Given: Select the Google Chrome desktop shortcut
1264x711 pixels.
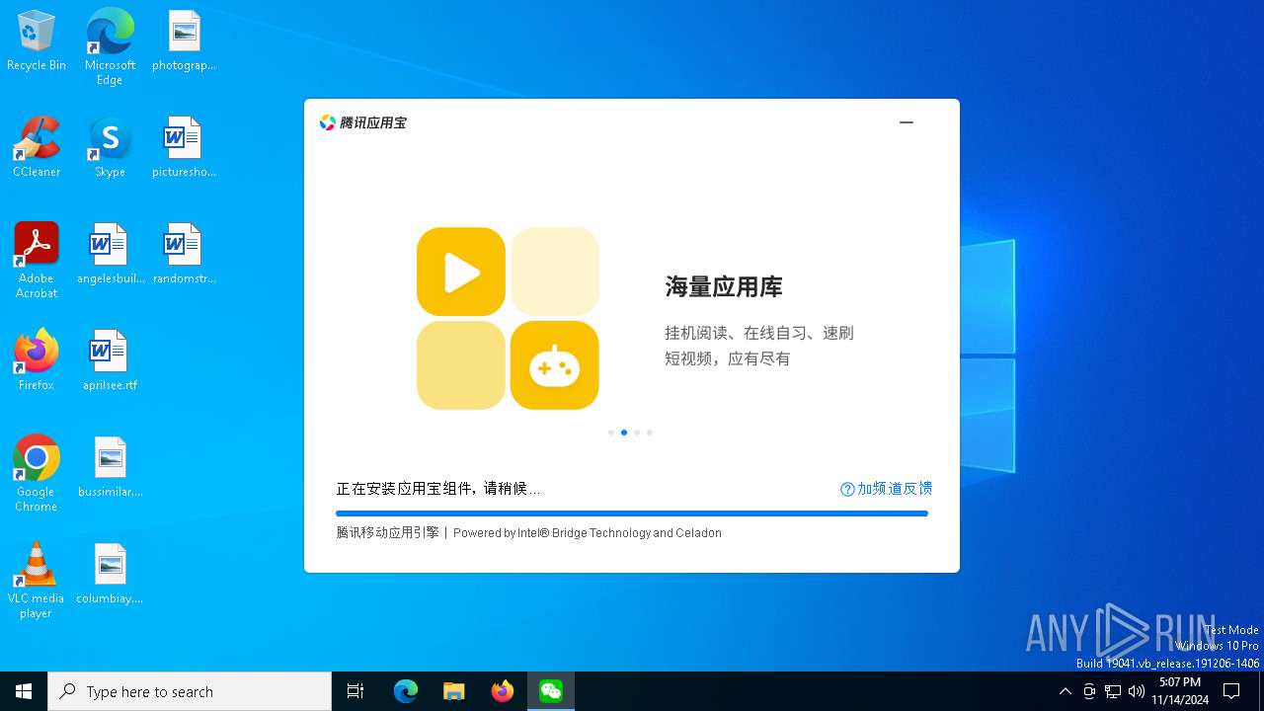Looking at the screenshot, I should 37,474.
